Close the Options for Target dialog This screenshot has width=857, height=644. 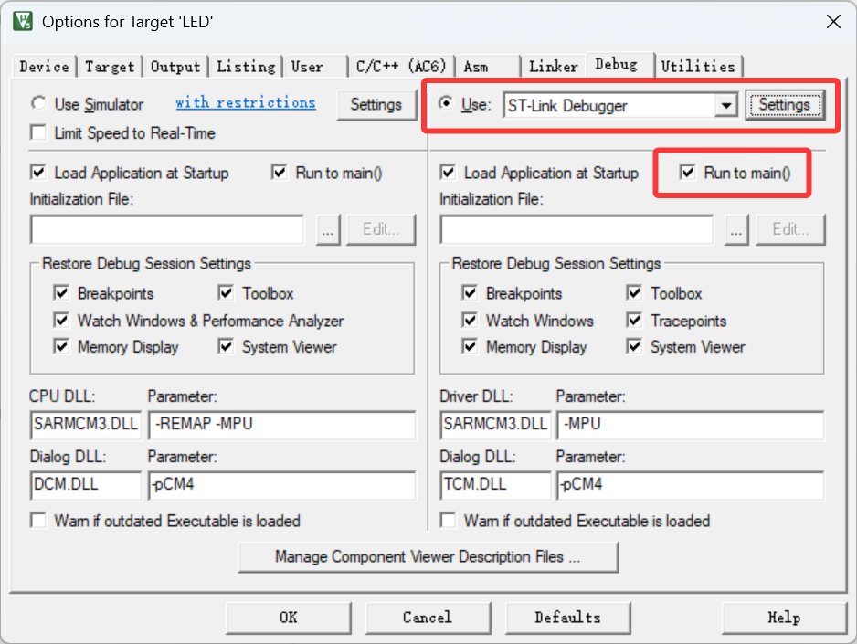click(x=832, y=23)
